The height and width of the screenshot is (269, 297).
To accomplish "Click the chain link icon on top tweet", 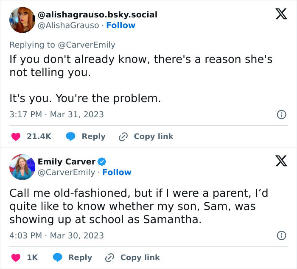I will 123,136.
